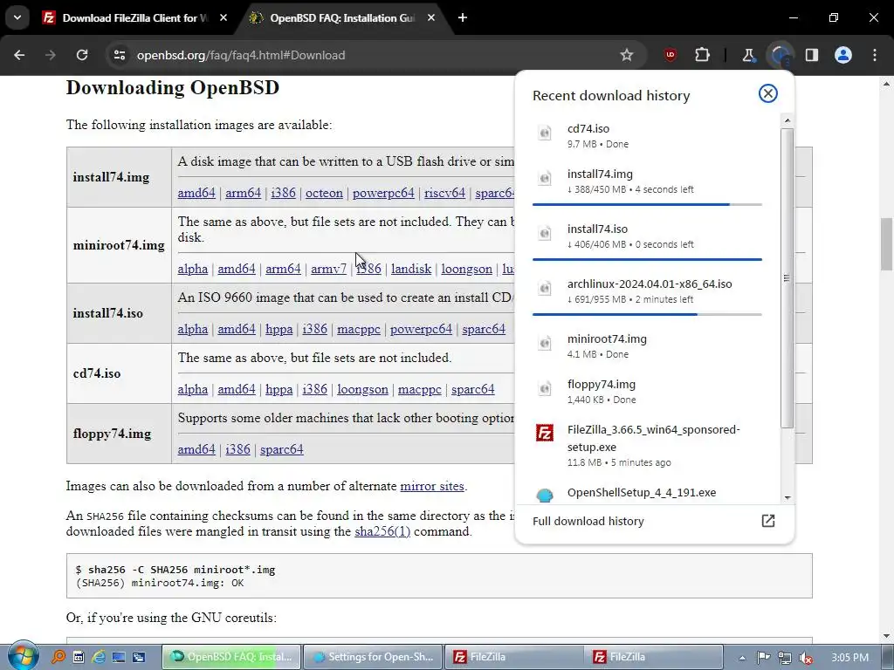
Task: Click the archlinux-2024.04.01-x86_64.iso file name
Action: [x=650, y=284]
